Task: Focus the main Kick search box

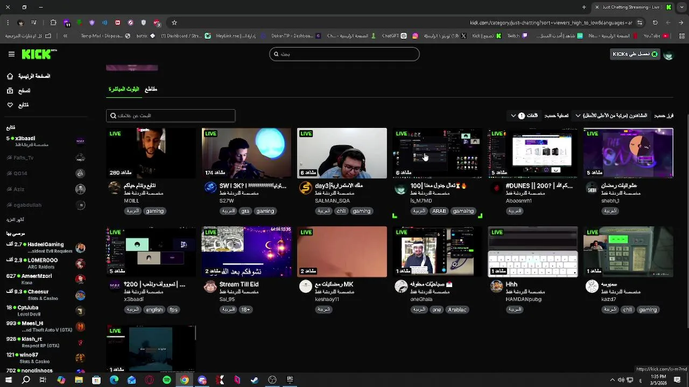Action: [x=344, y=54]
